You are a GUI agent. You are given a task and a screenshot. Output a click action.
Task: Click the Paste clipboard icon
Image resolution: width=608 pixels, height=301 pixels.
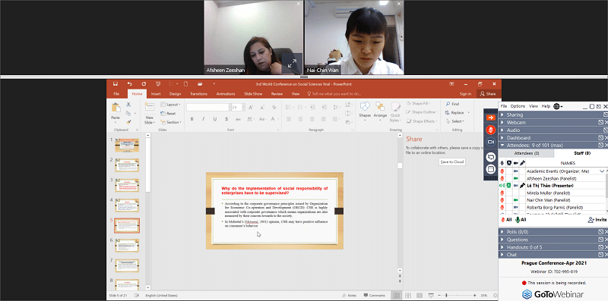116,108
